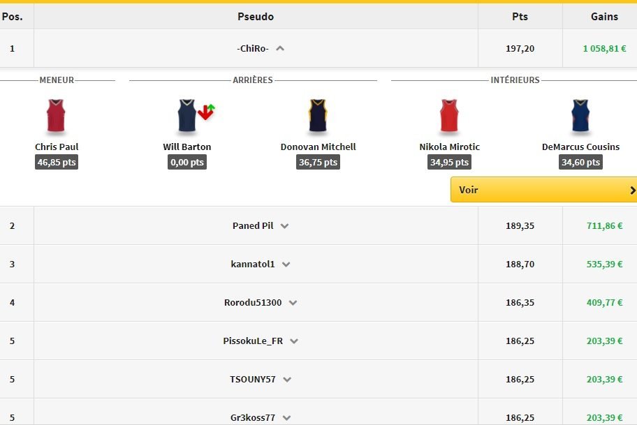Click the Pseudo column header
This screenshot has height=425, width=637.
click(x=256, y=17)
